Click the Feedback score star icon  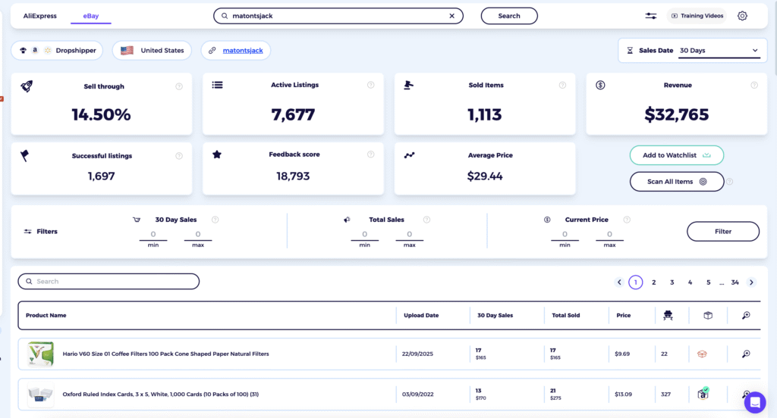coord(216,154)
